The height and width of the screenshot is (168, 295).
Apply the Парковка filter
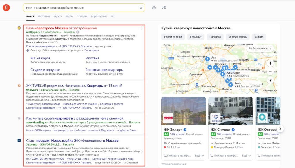pyautogui.click(x=215, y=37)
